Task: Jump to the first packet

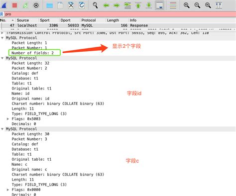Action: [138, 5]
